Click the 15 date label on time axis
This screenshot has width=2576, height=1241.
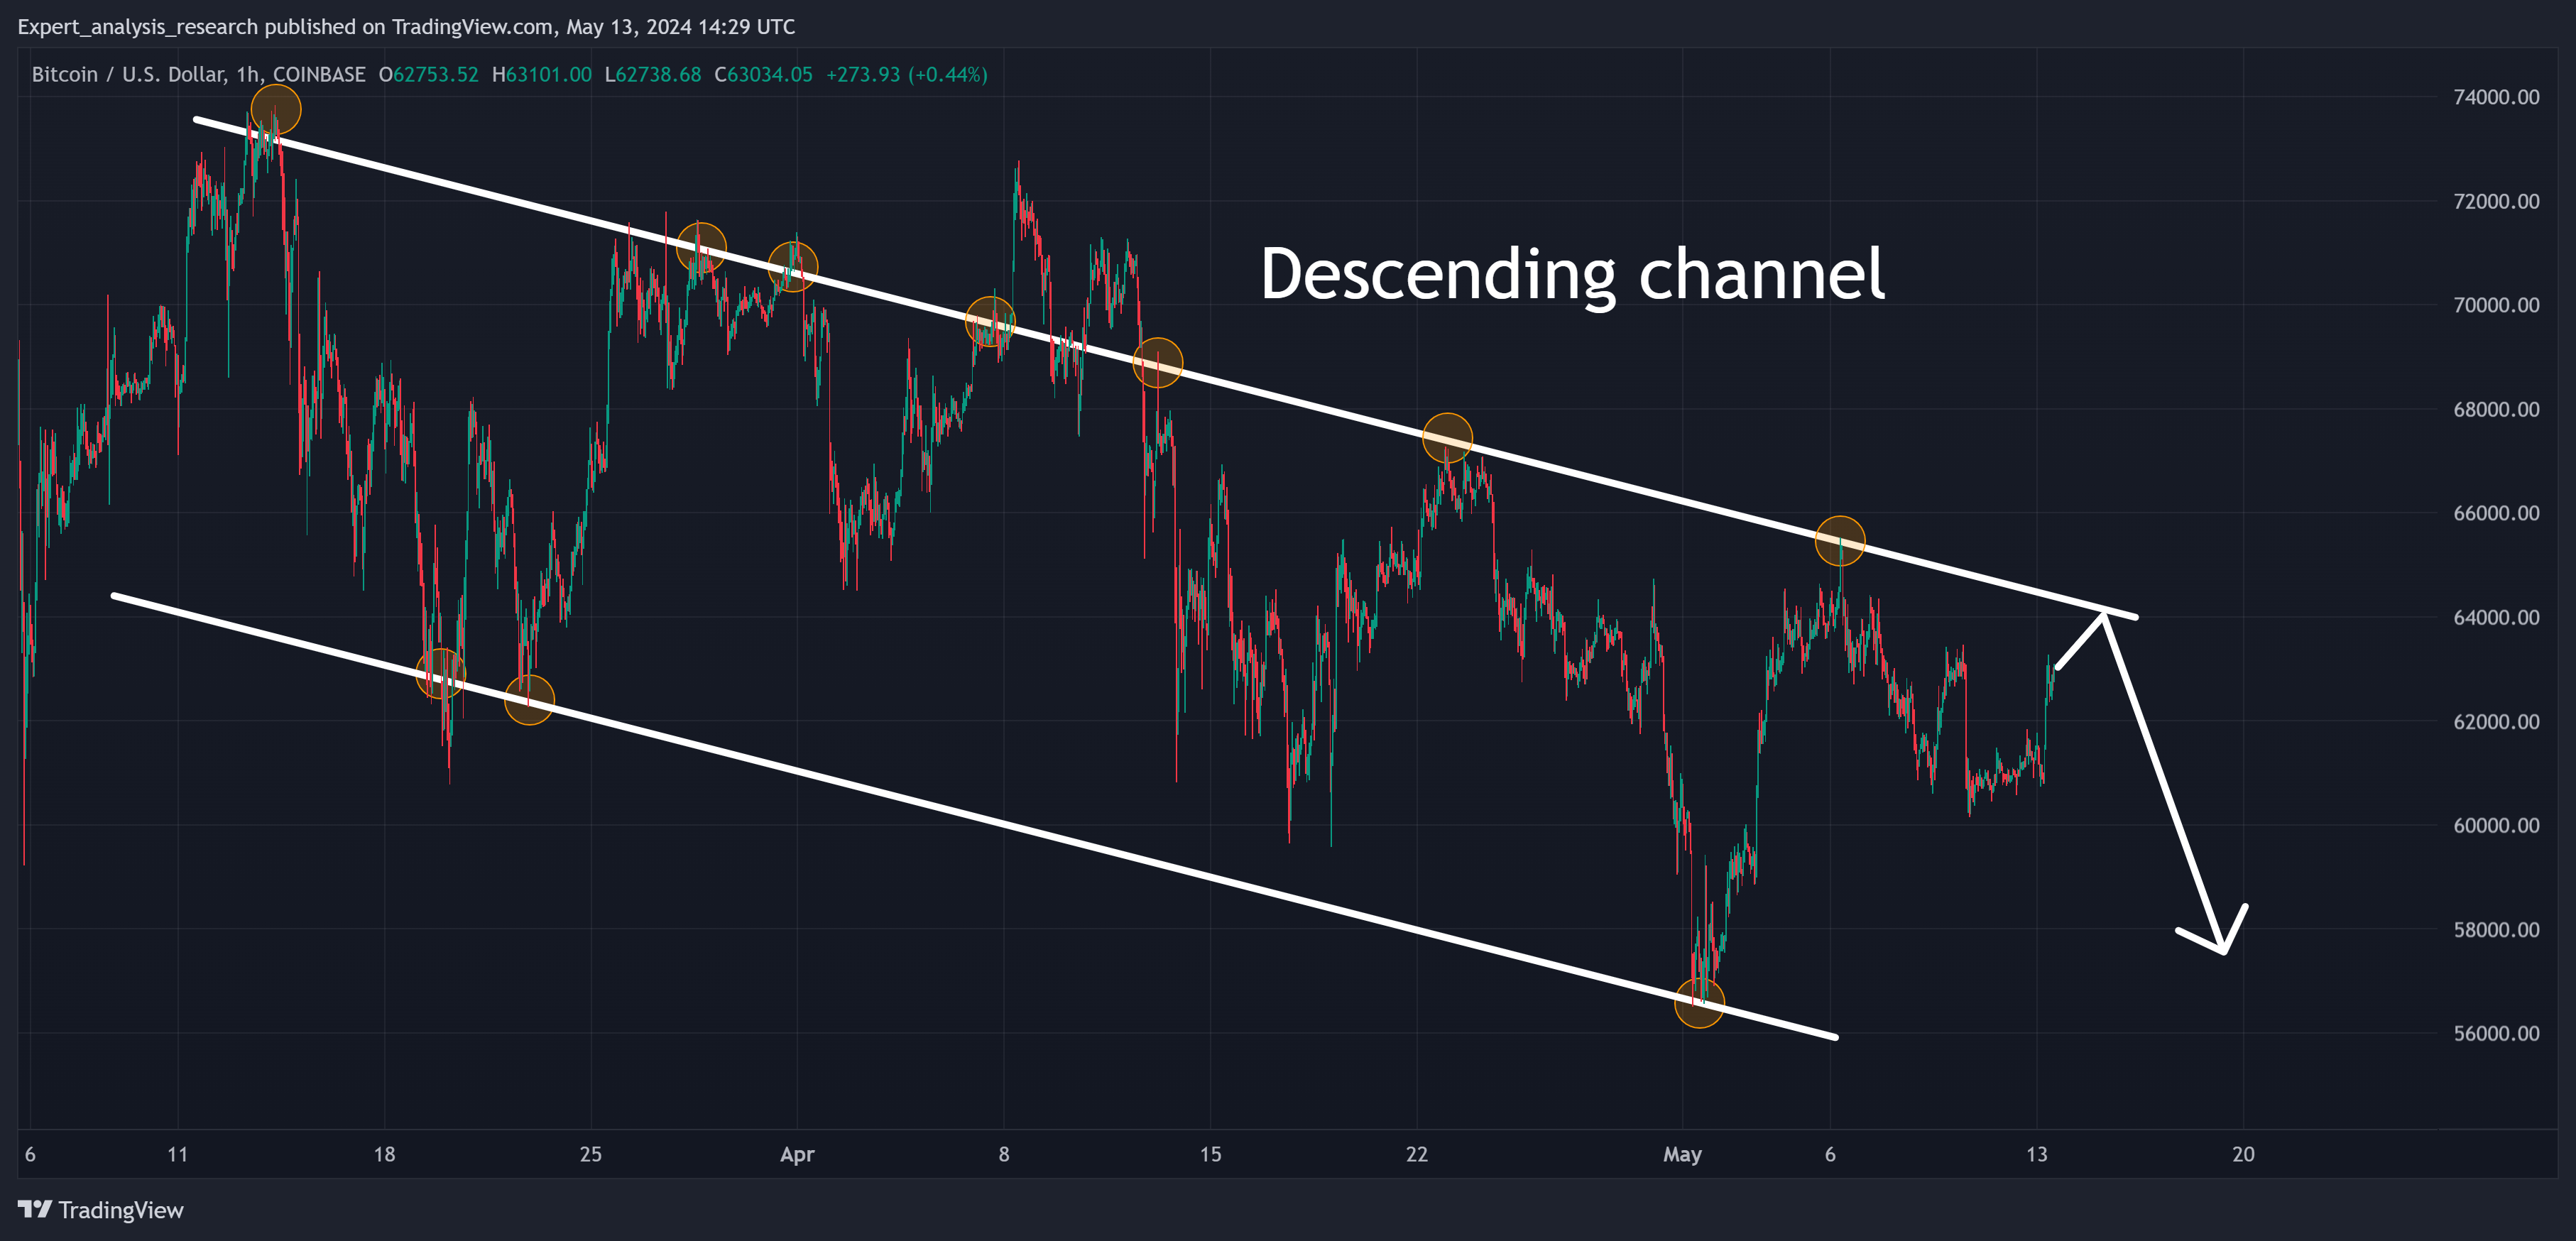pyautogui.click(x=1210, y=1154)
